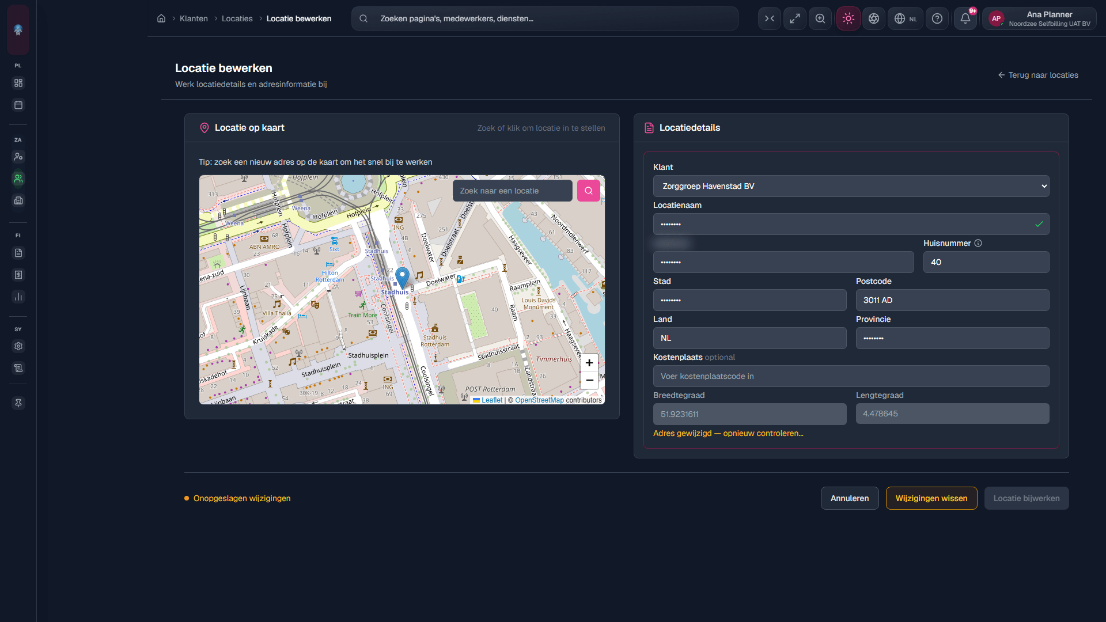Screen dimensions: 1106x622
Task: Open notifications bell with 9+ badge
Action: pyautogui.click(x=965, y=18)
